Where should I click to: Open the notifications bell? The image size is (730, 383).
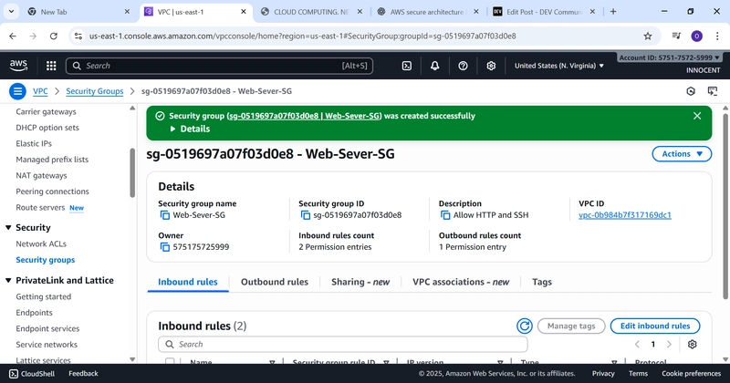435,66
